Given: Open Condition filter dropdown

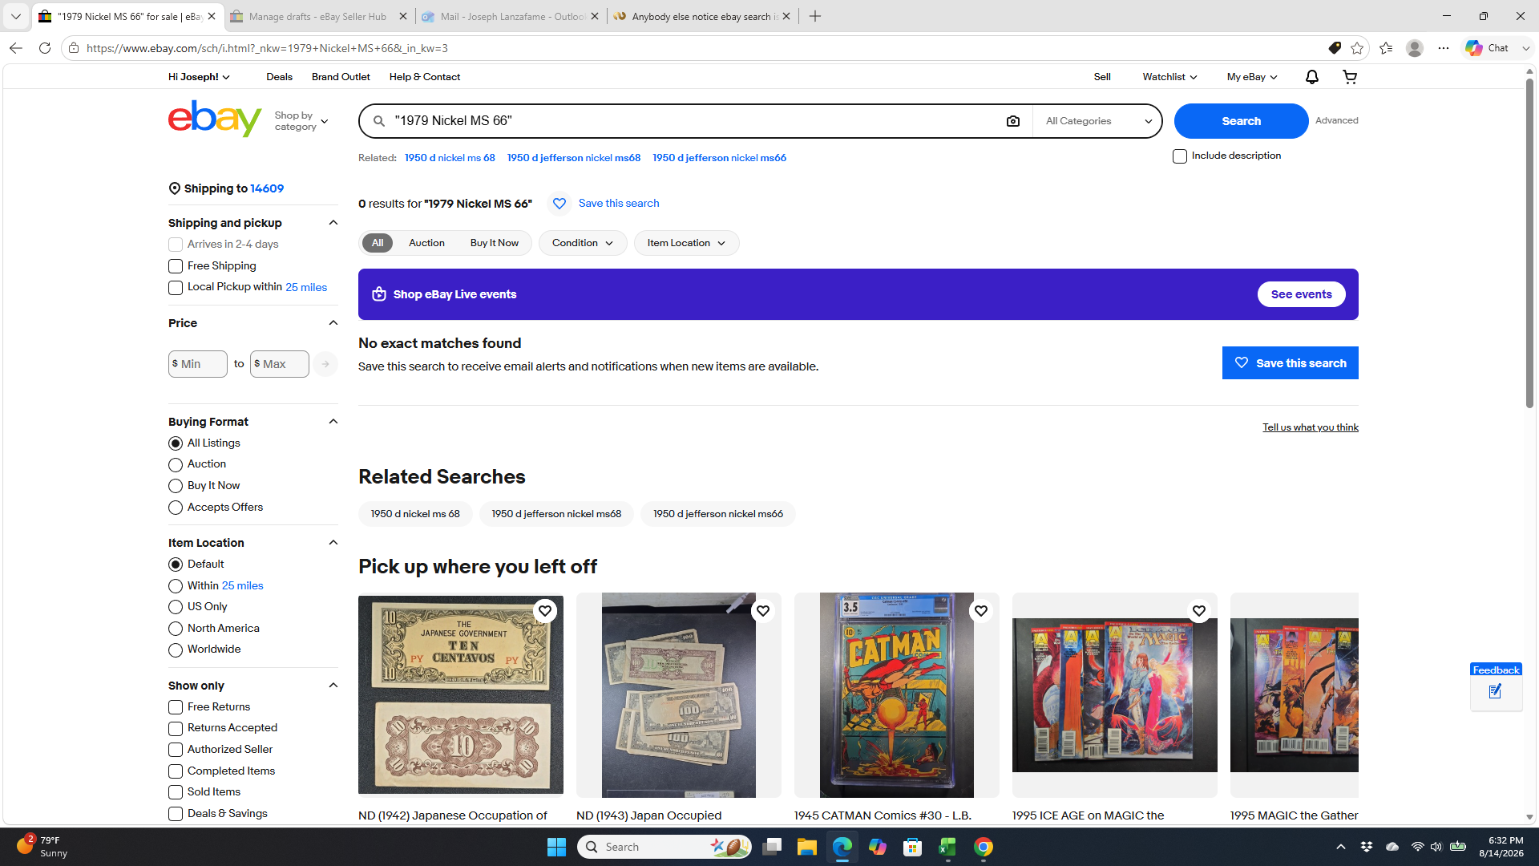Looking at the screenshot, I should pyautogui.click(x=583, y=243).
